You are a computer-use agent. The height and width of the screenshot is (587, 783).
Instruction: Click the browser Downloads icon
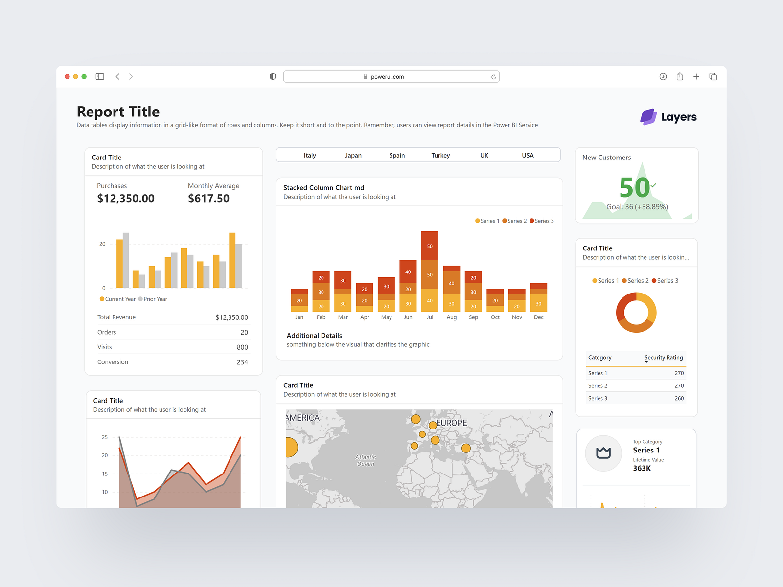[x=663, y=76]
